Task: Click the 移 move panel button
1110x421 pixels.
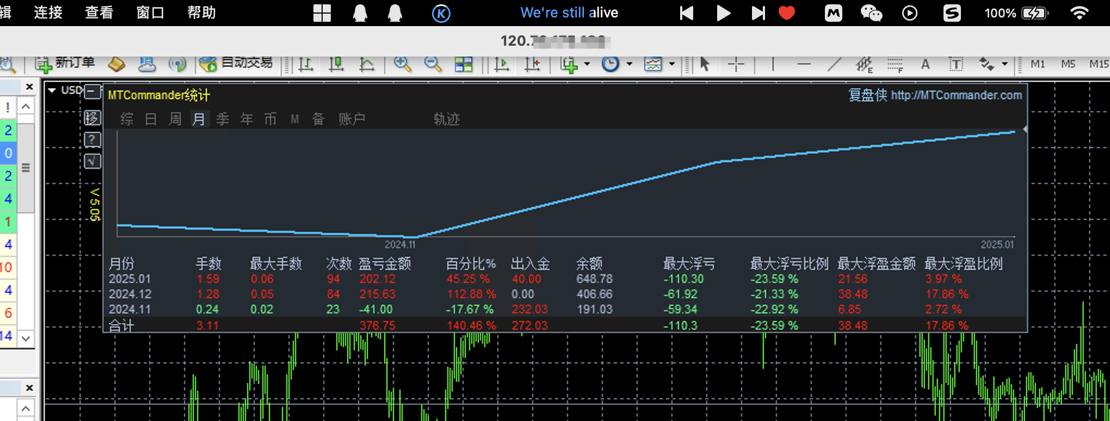Action: click(93, 117)
